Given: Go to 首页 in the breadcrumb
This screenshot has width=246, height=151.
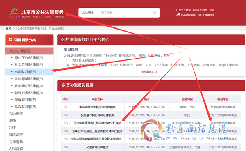Looking at the screenshot, I should click(x=8, y=28).
